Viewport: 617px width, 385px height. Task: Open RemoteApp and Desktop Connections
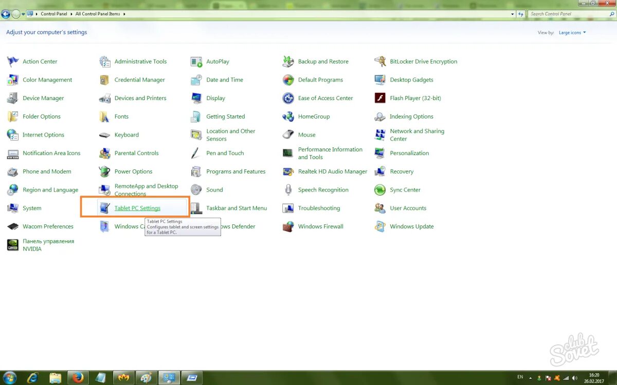click(x=147, y=190)
